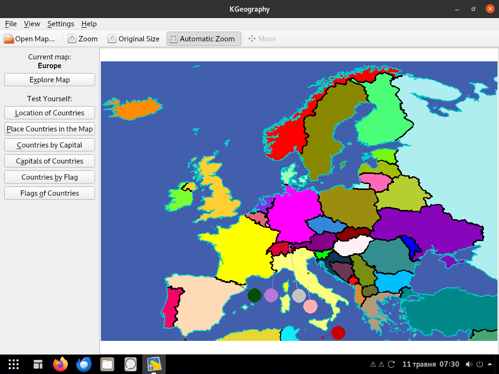Screen dimensions: 499x374
Task: Click the Move arrows icon
Action: click(252, 39)
